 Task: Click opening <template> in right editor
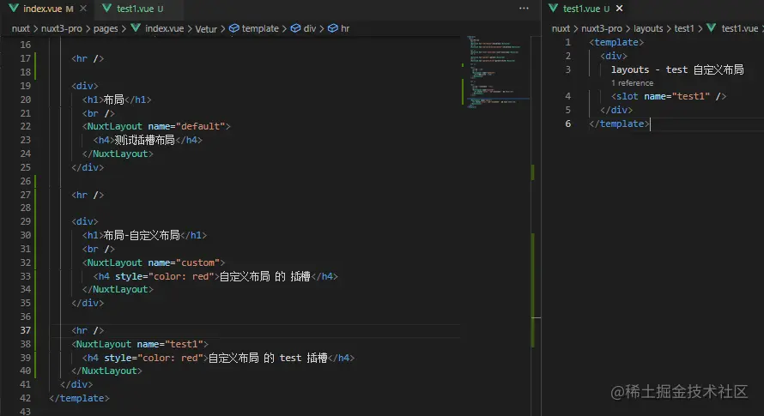(x=616, y=42)
